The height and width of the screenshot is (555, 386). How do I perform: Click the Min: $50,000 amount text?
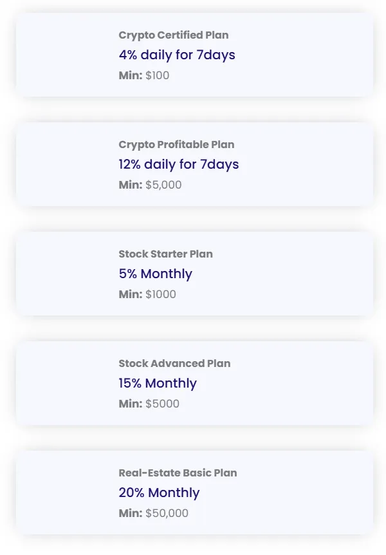[153, 513]
